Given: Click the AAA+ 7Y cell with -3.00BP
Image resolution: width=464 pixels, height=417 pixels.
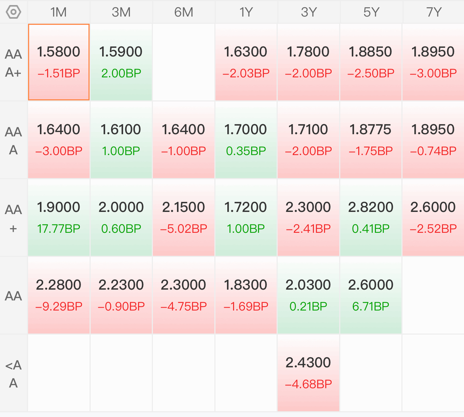Looking at the screenshot, I should tap(433, 62).
